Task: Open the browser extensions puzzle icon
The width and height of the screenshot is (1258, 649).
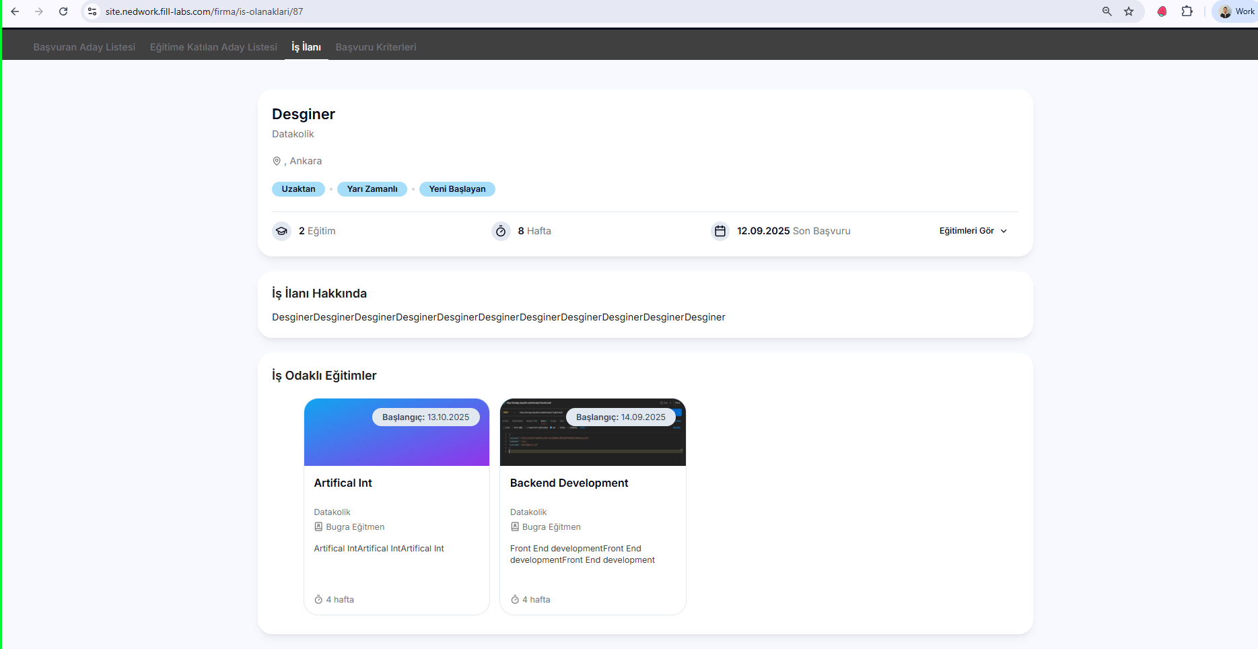Action: tap(1187, 11)
